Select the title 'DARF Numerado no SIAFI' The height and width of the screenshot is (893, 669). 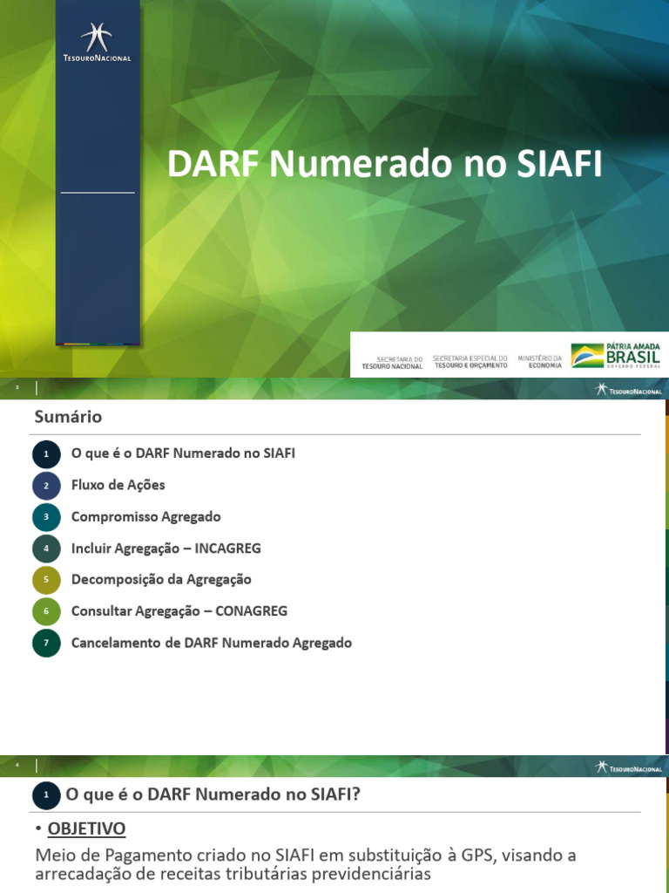(384, 165)
